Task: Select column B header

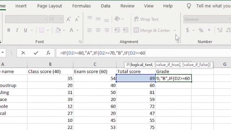Action: pos(50,64)
